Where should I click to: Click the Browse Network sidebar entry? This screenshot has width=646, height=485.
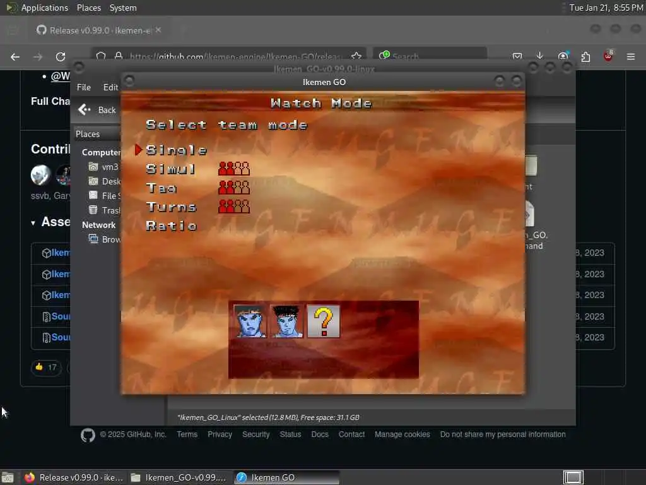point(105,239)
